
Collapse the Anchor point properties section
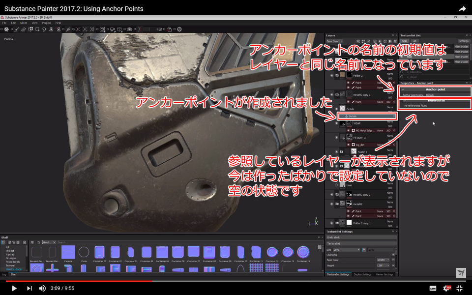pos(403,89)
